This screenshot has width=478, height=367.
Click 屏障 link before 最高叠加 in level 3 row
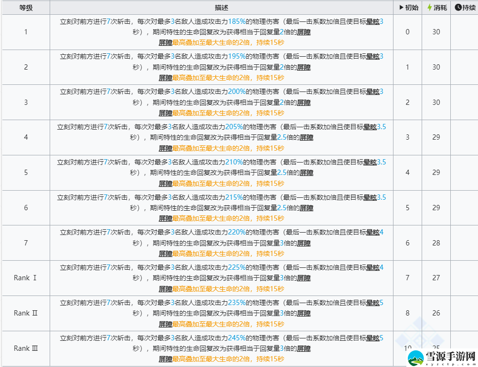click(x=166, y=113)
